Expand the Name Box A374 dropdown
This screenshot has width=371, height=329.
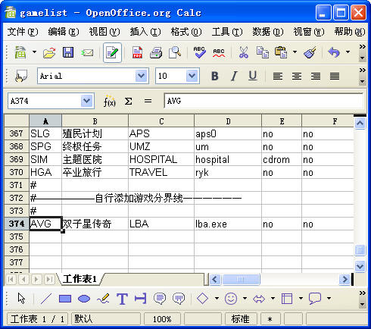tap(86, 101)
